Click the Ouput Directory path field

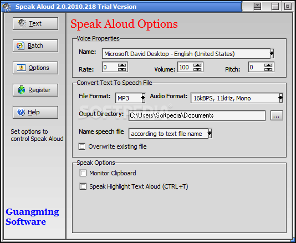pos(197,115)
